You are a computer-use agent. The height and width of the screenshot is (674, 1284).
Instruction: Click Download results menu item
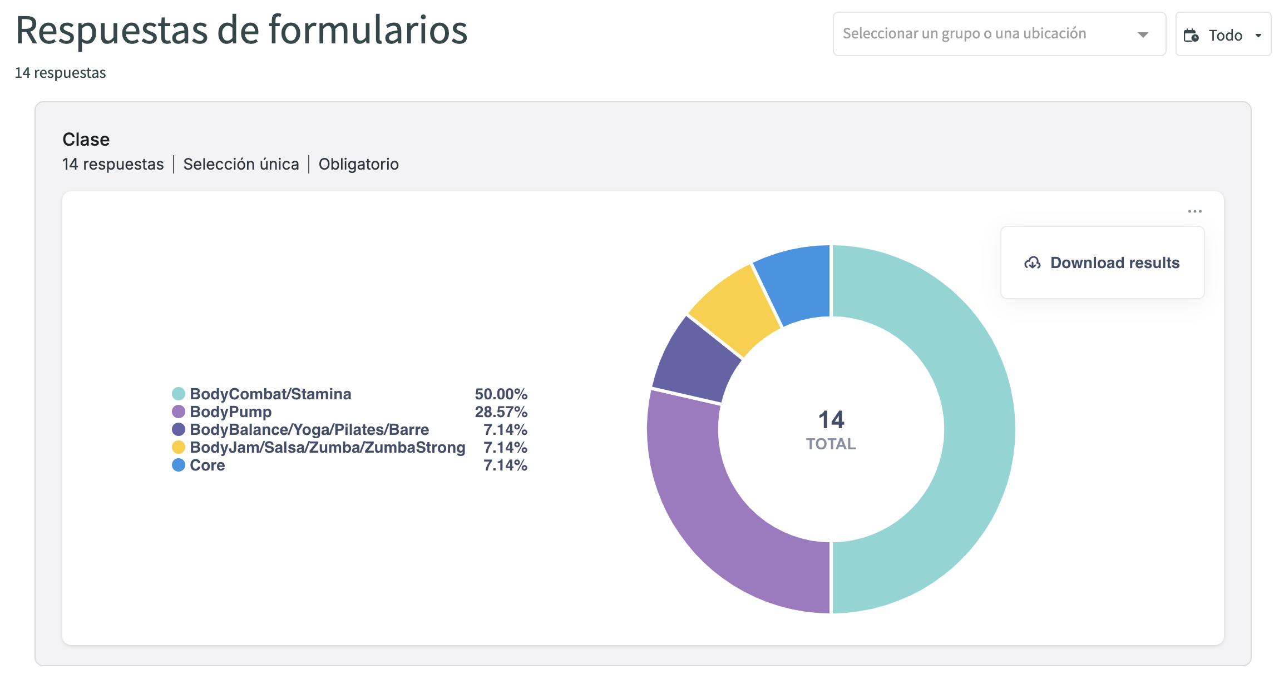tap(1114, 263)
